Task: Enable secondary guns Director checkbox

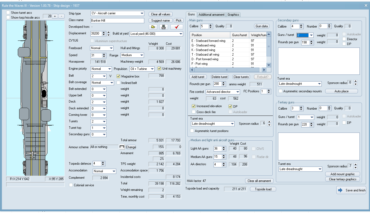Action: 344,39
